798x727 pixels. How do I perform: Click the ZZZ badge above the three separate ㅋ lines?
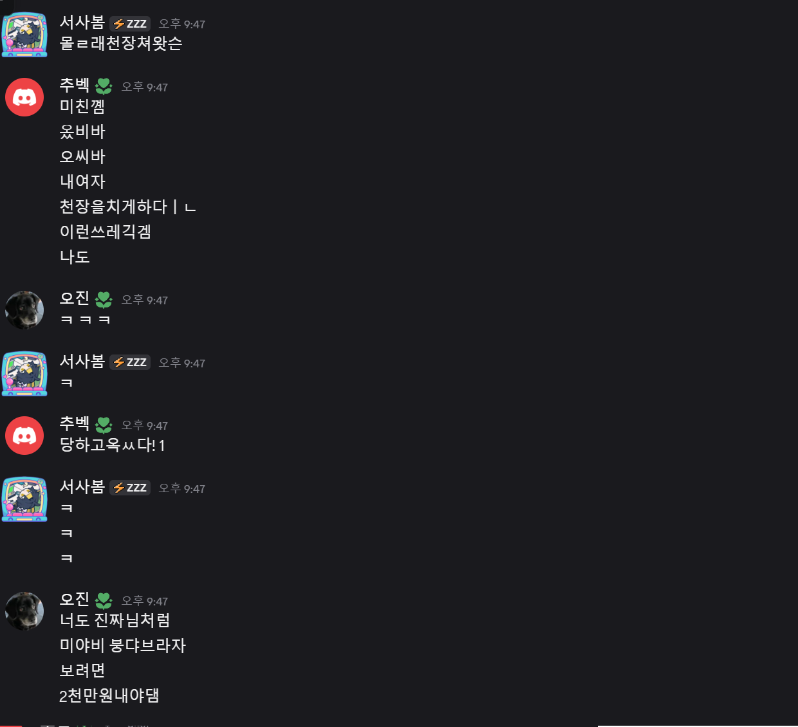[130, 488]
